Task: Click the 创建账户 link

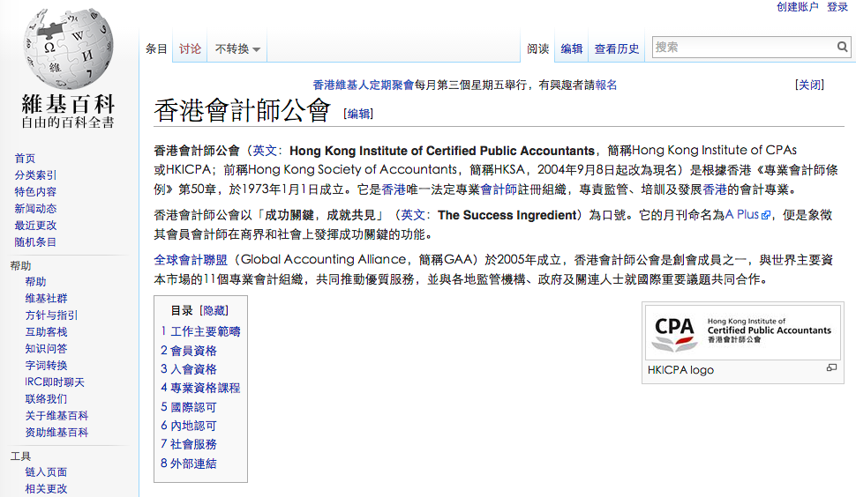Action: pyautogui.click(x=798, y=7)
